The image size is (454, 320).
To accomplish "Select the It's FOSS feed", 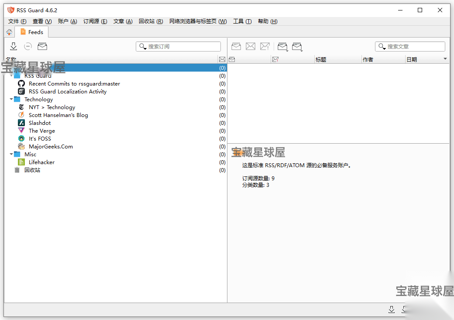I will click(x=115, y=138).
